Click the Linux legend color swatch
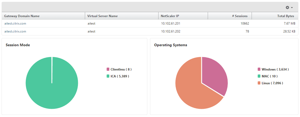The height and width of the screenshot is (117, 300). pos(259,83)
